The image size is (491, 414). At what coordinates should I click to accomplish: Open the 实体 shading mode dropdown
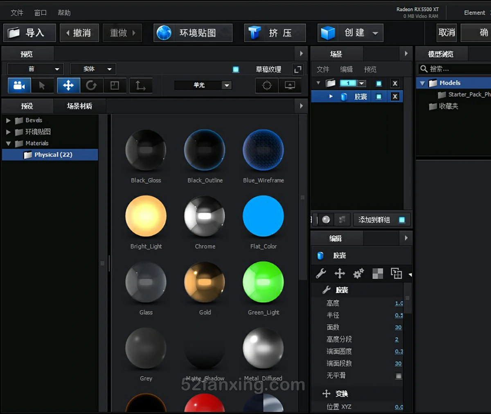pos(93,69)
